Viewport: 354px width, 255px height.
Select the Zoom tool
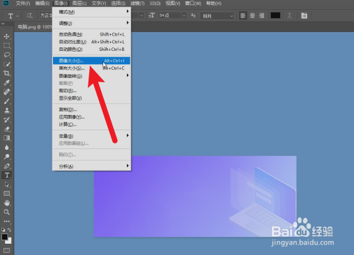coord(7,212)
